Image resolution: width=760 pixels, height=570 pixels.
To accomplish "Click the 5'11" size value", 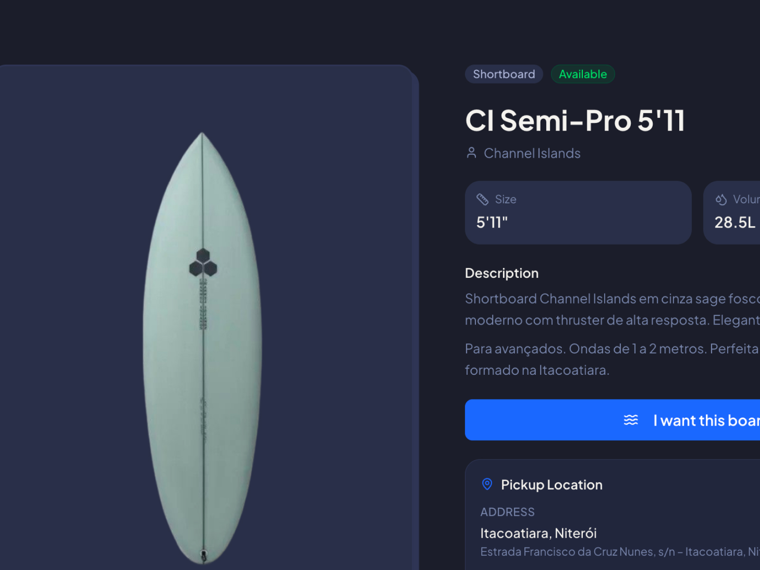I will [492, 222].
